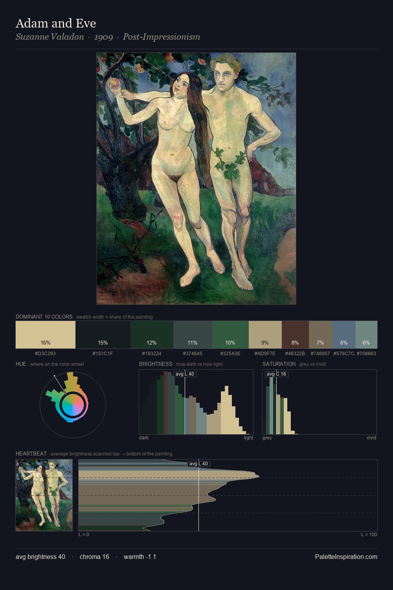Select the #325A3E green swatch
The image size is (393, 590).
(230, 335)
